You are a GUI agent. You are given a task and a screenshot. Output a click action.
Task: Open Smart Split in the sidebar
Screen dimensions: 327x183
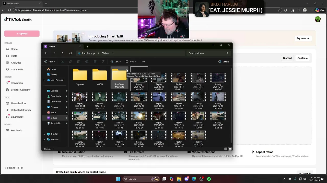tap(17, 117)
